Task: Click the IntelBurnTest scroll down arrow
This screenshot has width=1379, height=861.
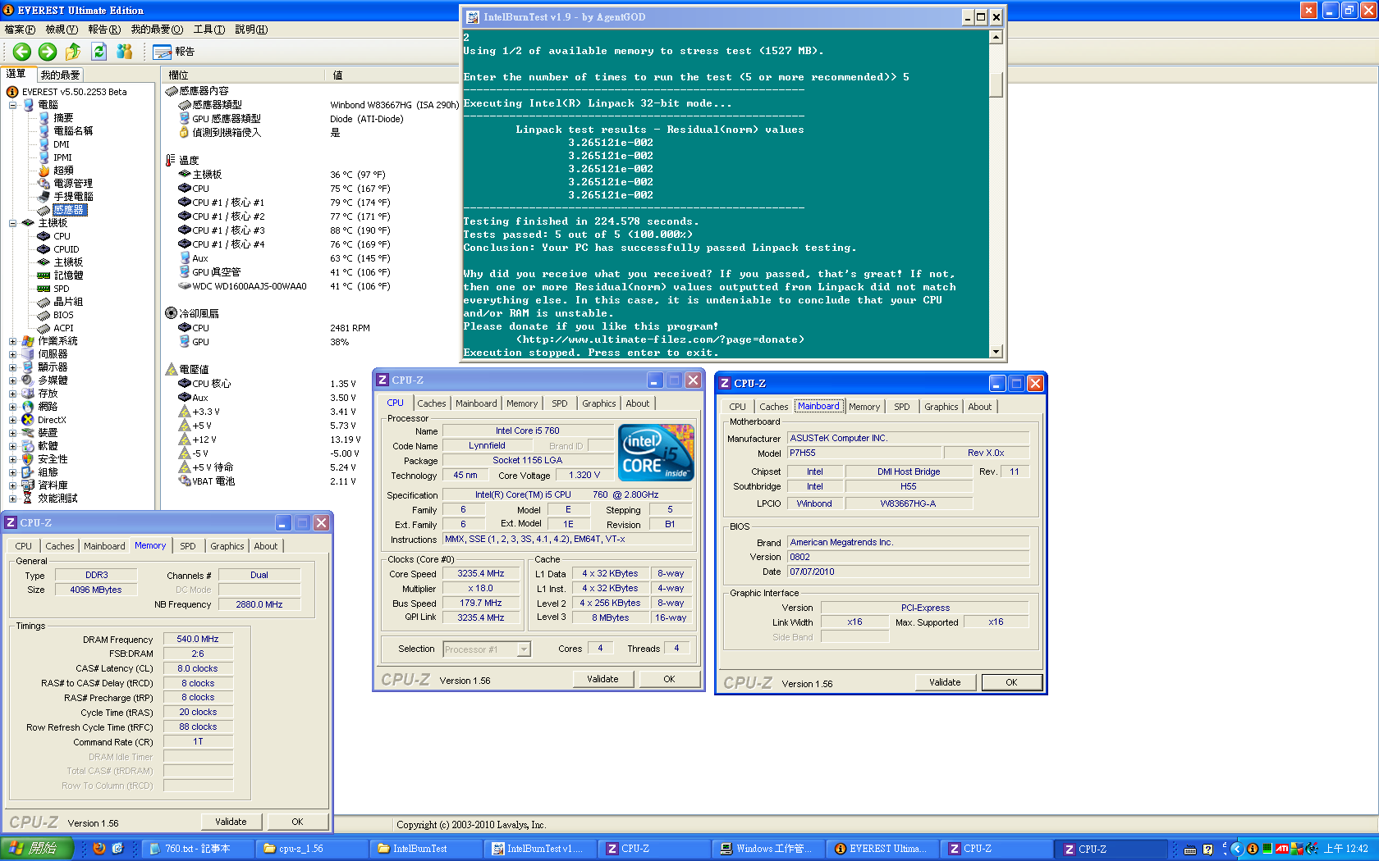Action: (996, 352)
